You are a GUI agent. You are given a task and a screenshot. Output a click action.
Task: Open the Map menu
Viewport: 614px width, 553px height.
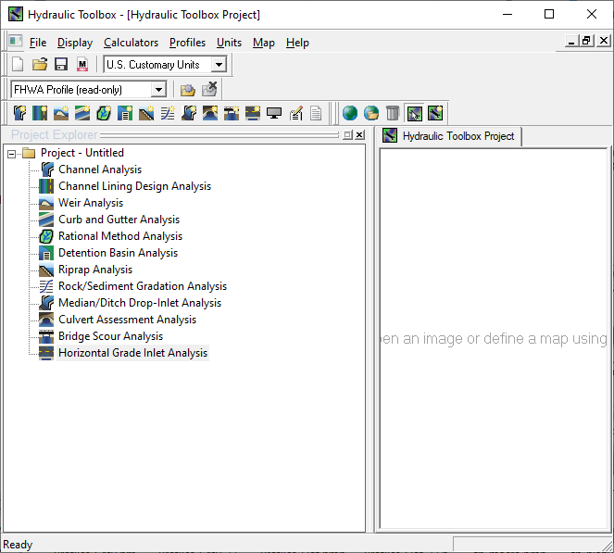(264, 43)
